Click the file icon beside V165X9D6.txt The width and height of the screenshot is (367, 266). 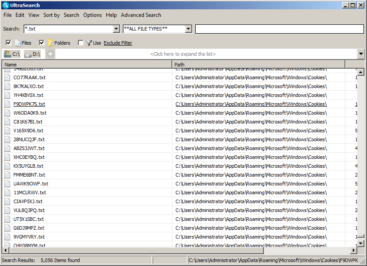tap(8, 131)
